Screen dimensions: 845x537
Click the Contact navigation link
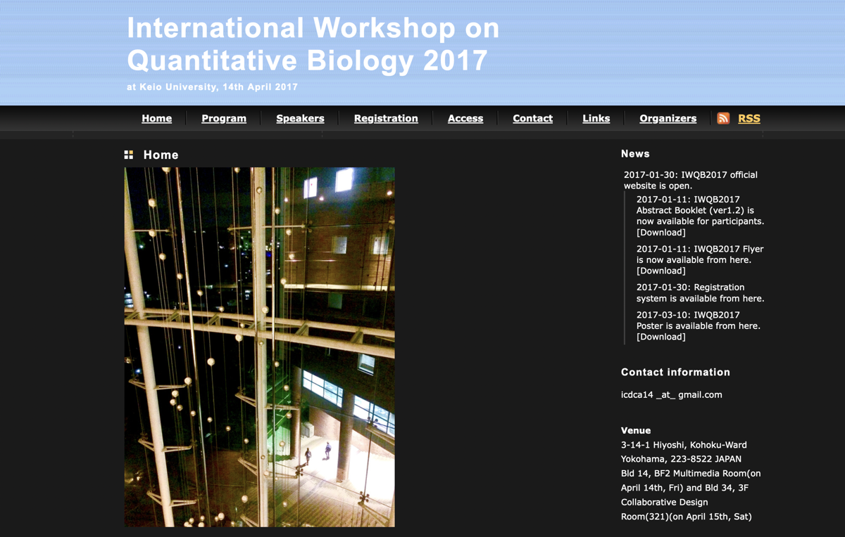click(x=532, y=118)
